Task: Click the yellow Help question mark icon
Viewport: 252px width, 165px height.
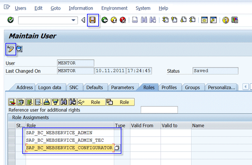Action: click(x=226, y=20)
